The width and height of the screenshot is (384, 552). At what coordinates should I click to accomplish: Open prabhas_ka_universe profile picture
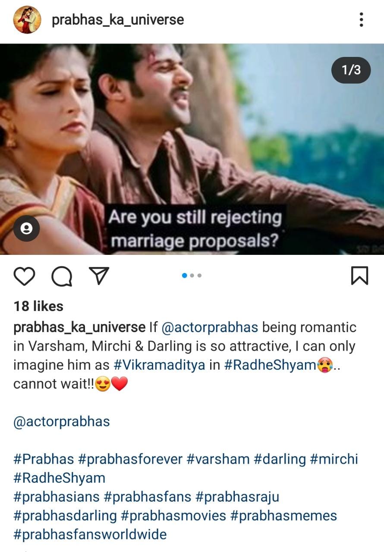pos(27,20)
